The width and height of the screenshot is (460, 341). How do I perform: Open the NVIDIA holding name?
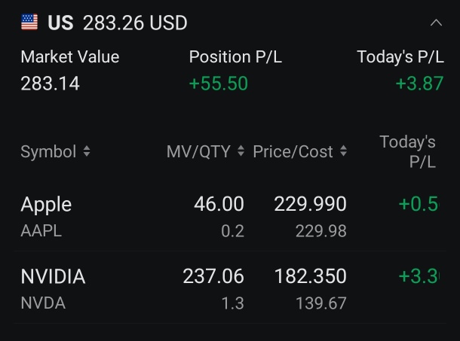point(53,277)
